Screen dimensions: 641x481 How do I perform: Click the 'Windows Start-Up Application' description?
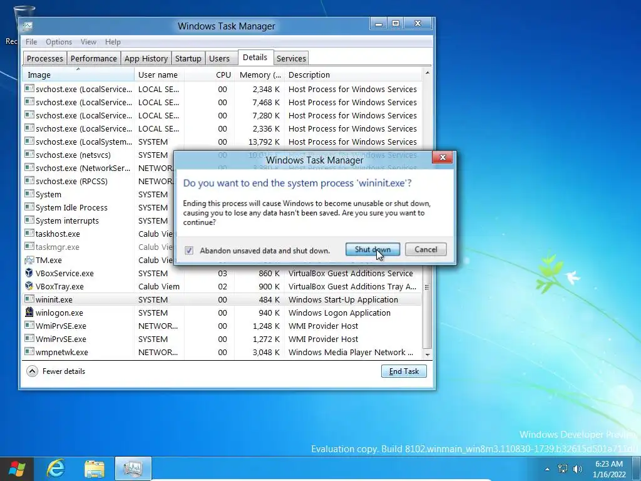click(343, 300)
